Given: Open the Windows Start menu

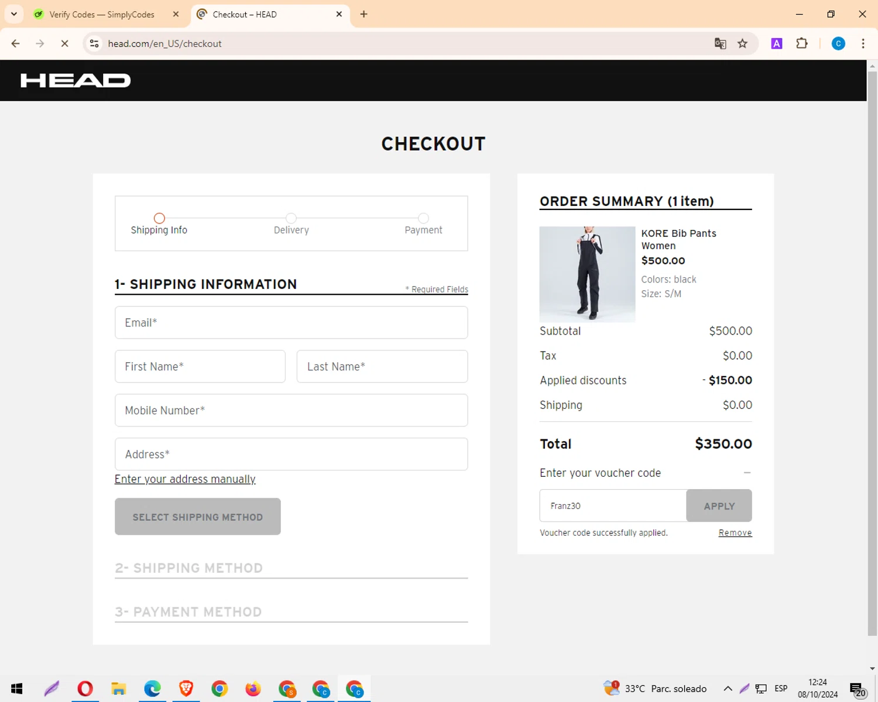Looking at the screenshot, I should (x=16, y=689).
